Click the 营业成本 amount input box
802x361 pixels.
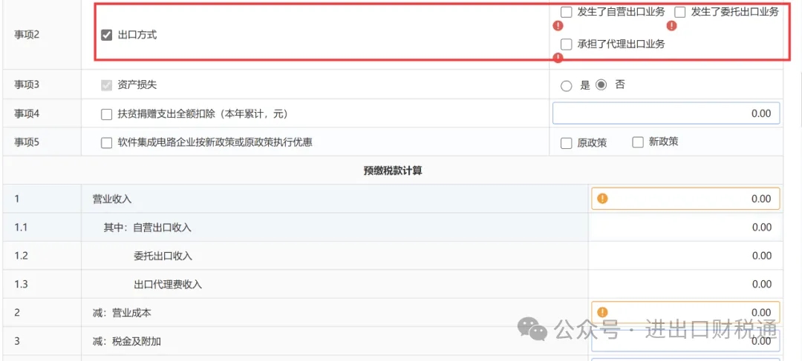click(691, 312)
